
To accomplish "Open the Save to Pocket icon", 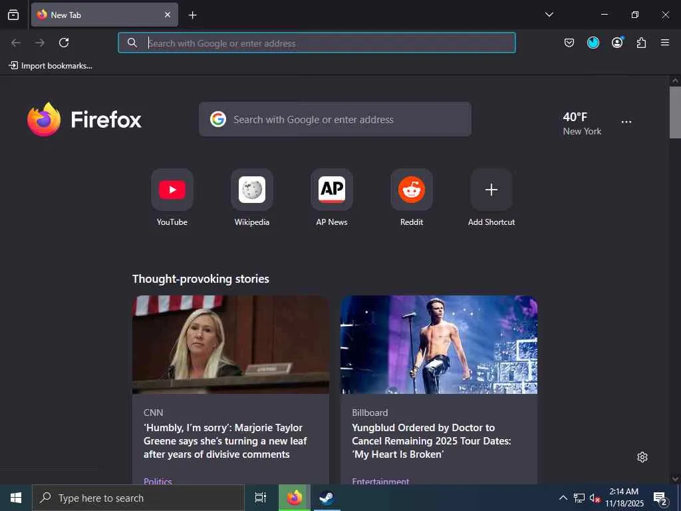I will click(569, 43).
